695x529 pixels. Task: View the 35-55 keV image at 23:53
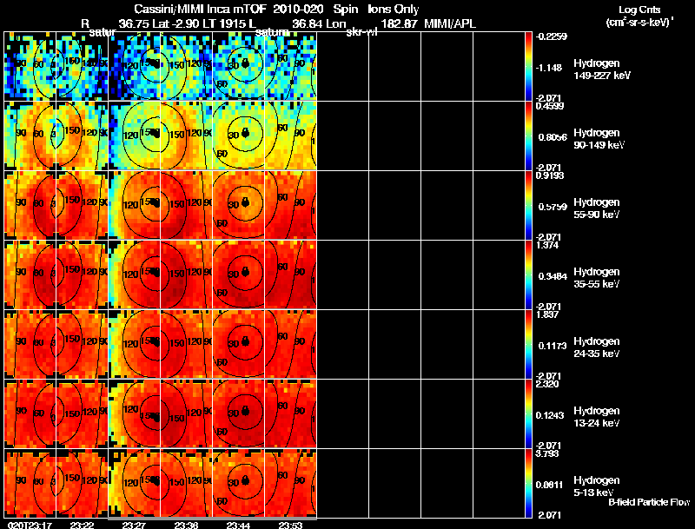(x=291, y=274)
